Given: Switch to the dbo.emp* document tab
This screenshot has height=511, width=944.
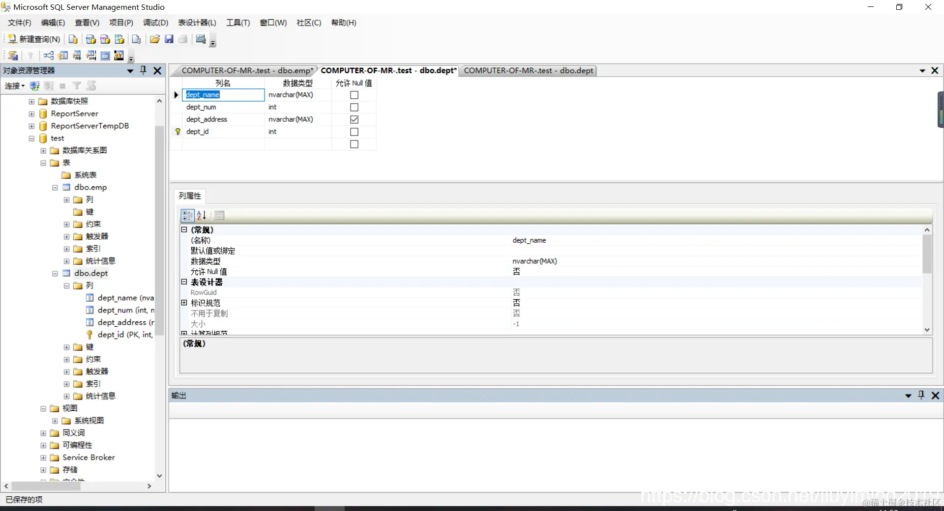Looking at the screenshot, I should coord(247,70).
